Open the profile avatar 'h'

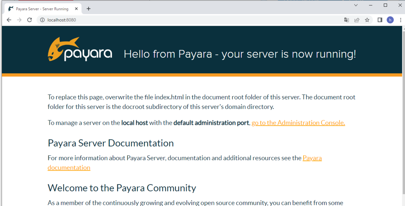[x=390, y=20]
